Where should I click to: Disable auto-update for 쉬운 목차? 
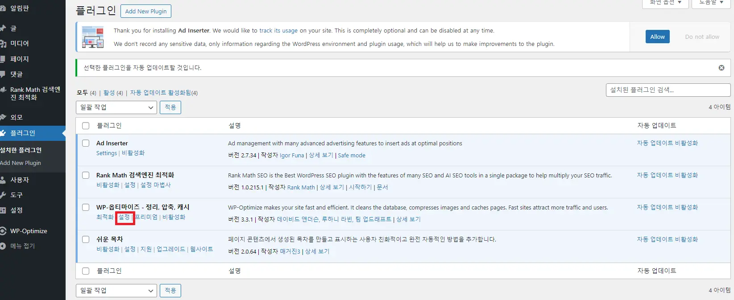point(668,239)
